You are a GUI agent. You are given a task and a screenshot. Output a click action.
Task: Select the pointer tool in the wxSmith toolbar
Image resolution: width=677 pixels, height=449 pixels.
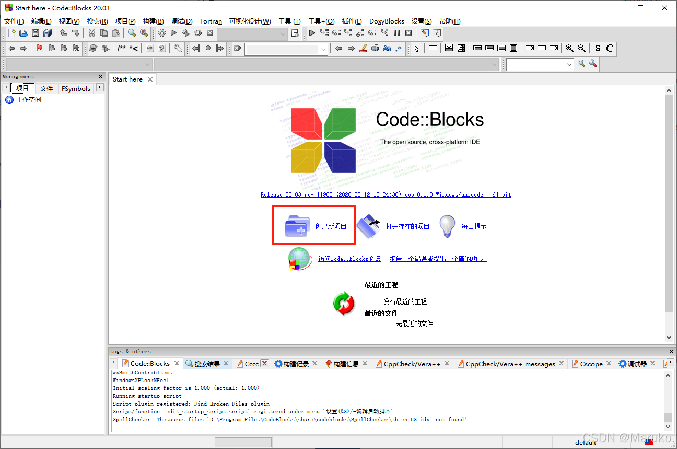point(415,48)
